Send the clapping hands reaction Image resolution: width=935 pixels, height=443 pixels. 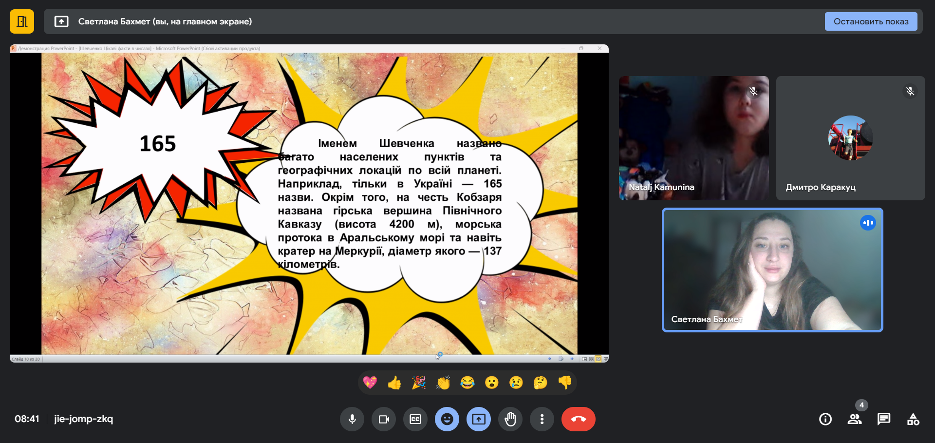pyautogui.click(x=443, y=383)
